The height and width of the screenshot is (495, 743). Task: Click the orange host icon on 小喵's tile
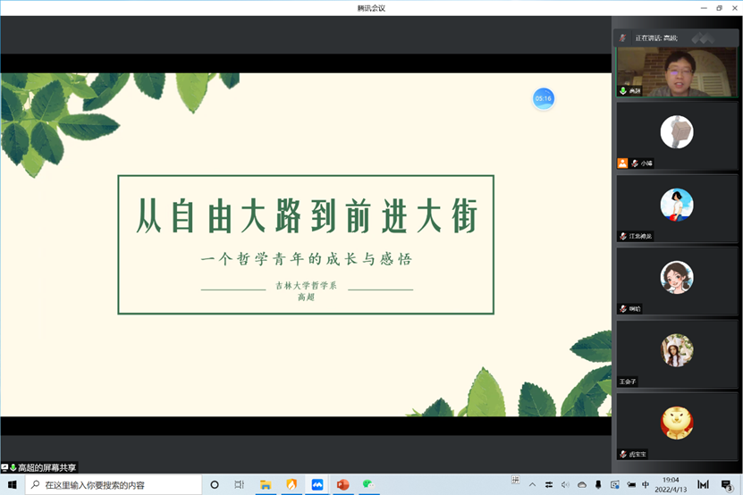(622, 164)
